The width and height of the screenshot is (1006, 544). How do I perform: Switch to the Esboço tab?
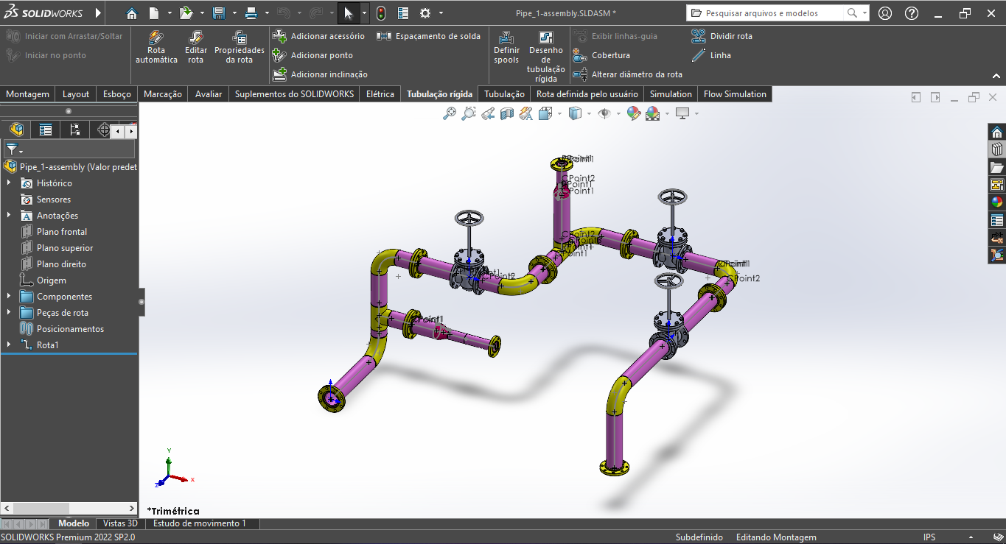[116, 94]
